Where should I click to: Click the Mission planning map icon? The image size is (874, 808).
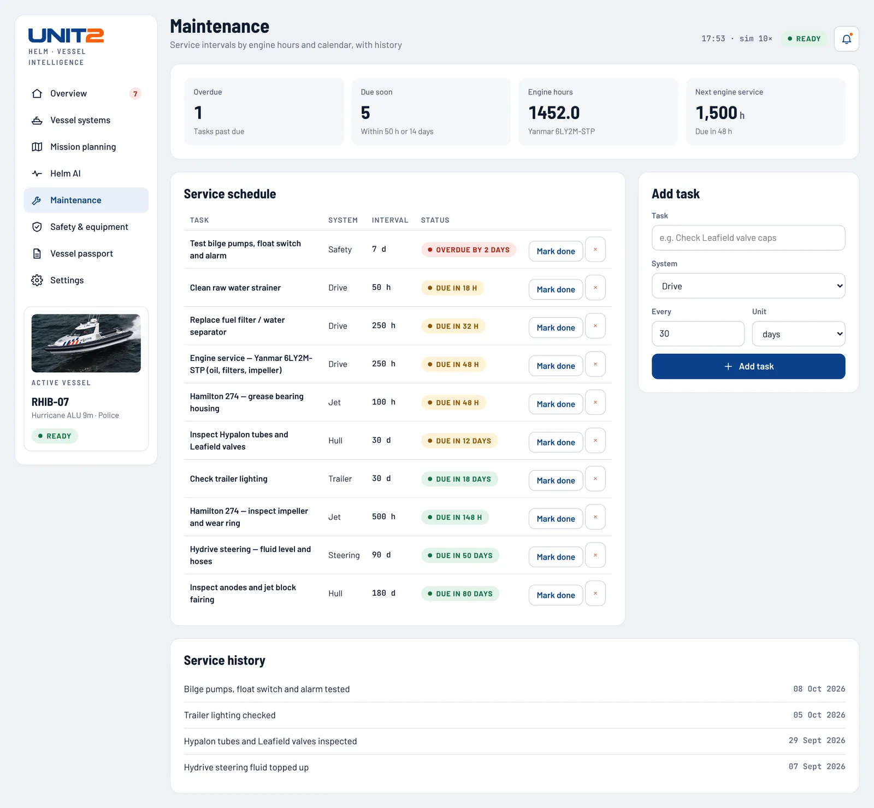click(37, 147)
